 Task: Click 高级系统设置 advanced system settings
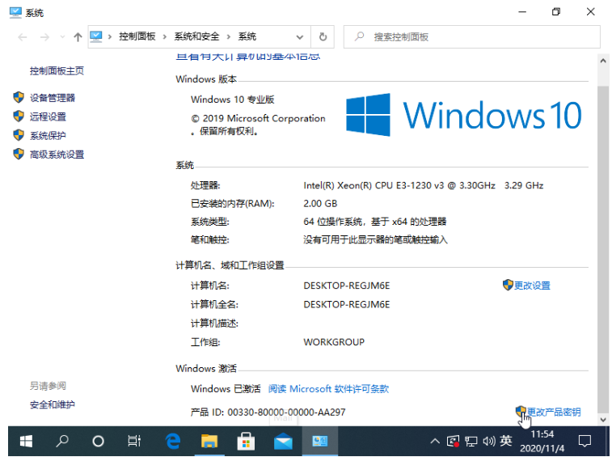[x=57, y=154]
